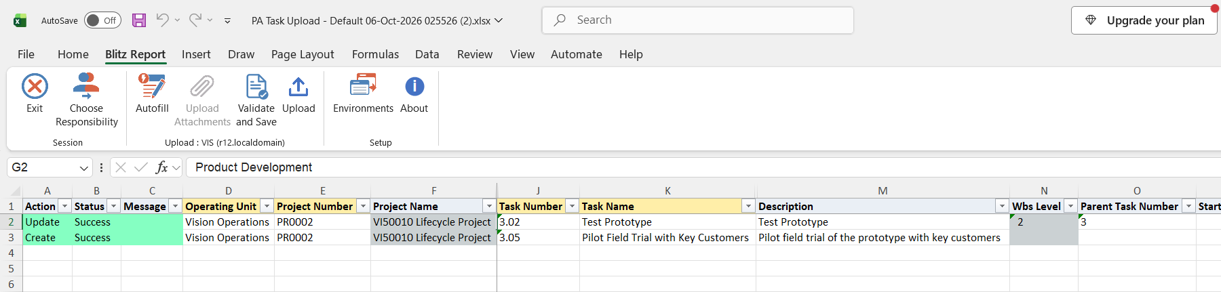Open the Operating Unit filter dropdown
Image resolution: width=1221 pixels, height=292 pixels.
(267, 206)
